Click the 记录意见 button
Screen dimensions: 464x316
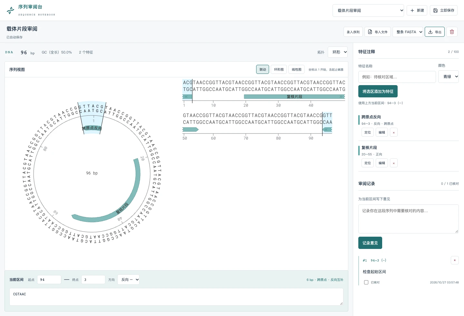tap(370, 243)
